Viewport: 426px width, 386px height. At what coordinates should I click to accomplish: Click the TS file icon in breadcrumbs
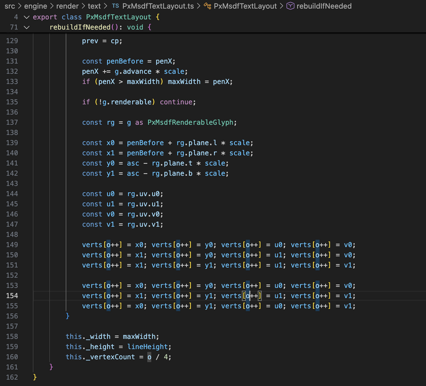tap(115, 6)
